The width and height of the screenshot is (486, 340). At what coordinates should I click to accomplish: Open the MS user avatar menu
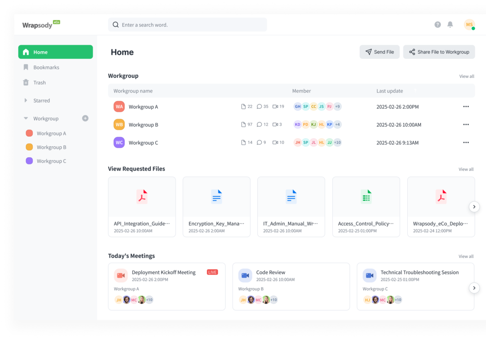(x=469, y=25)
